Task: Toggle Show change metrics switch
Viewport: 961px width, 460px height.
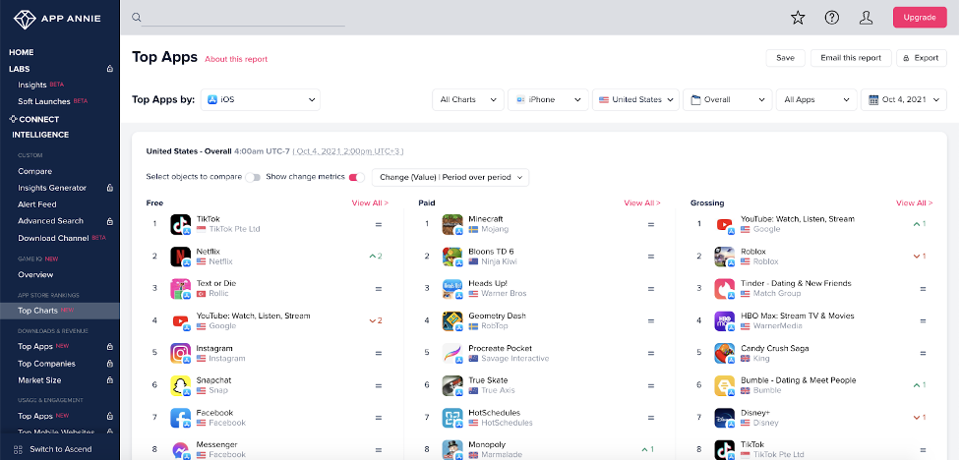Action: click(x=356, y=178)
